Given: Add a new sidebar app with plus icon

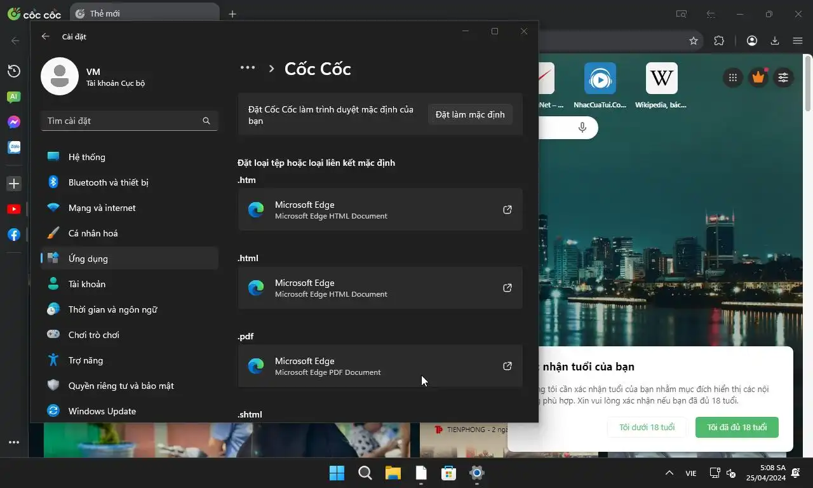Looking at the screenshot, I should [13, 184].
